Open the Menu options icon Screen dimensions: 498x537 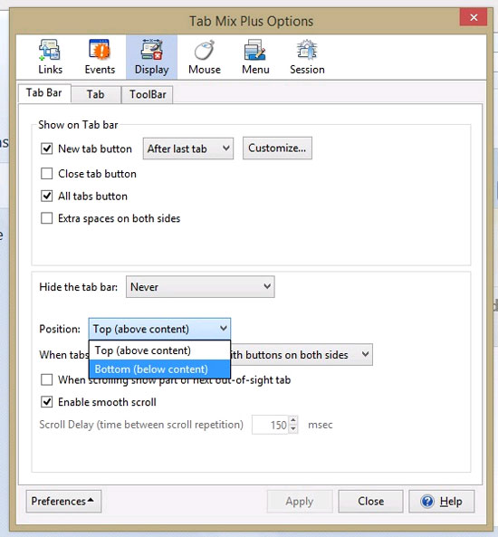click(x=255, y=57)
